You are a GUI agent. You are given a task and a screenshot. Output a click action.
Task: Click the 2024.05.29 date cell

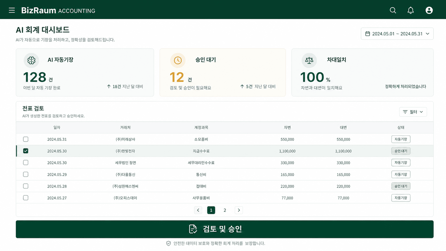[x=57, y=174]
